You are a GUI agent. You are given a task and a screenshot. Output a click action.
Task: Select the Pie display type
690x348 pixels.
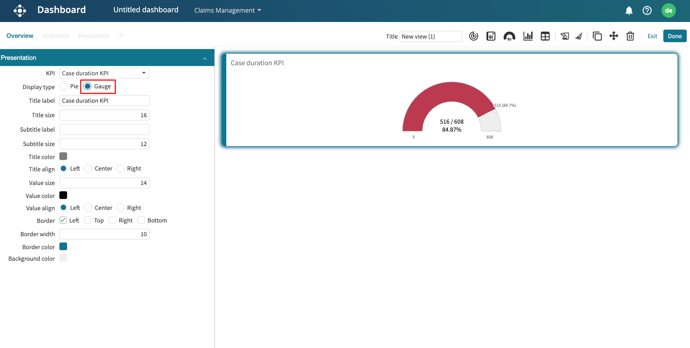pyautogui.click(x=64, y=86)
